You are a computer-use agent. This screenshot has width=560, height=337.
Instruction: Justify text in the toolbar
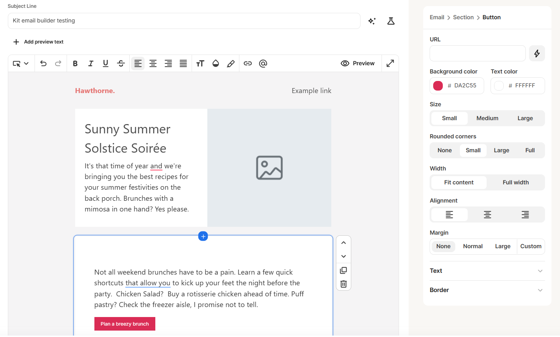point(183,63)
